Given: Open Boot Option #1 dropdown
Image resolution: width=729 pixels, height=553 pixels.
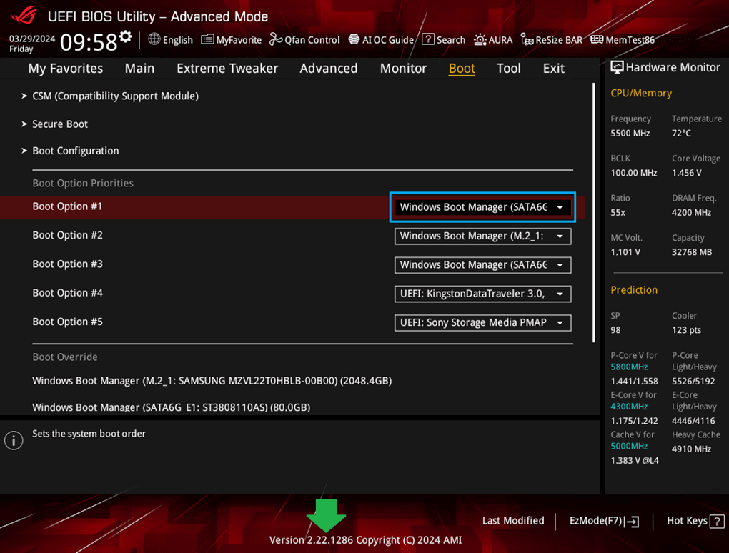Looking at the screenshot, I should [482, 207].
